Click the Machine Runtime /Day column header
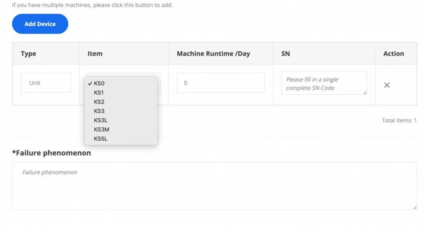The width and height of the screenshot is (427, 228). click(213, 54)
